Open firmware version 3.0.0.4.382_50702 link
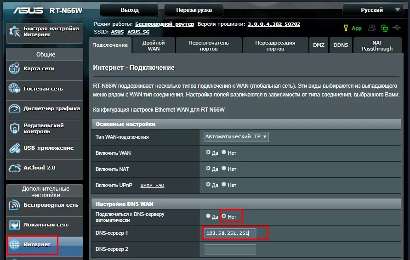410x260 pixels. [274, 24]
